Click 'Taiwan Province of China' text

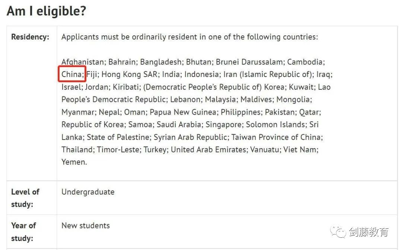pos(276,137)
